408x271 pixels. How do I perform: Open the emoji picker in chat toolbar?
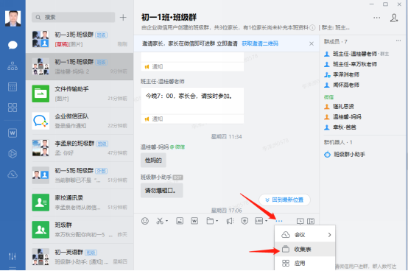tap(145, 221)
